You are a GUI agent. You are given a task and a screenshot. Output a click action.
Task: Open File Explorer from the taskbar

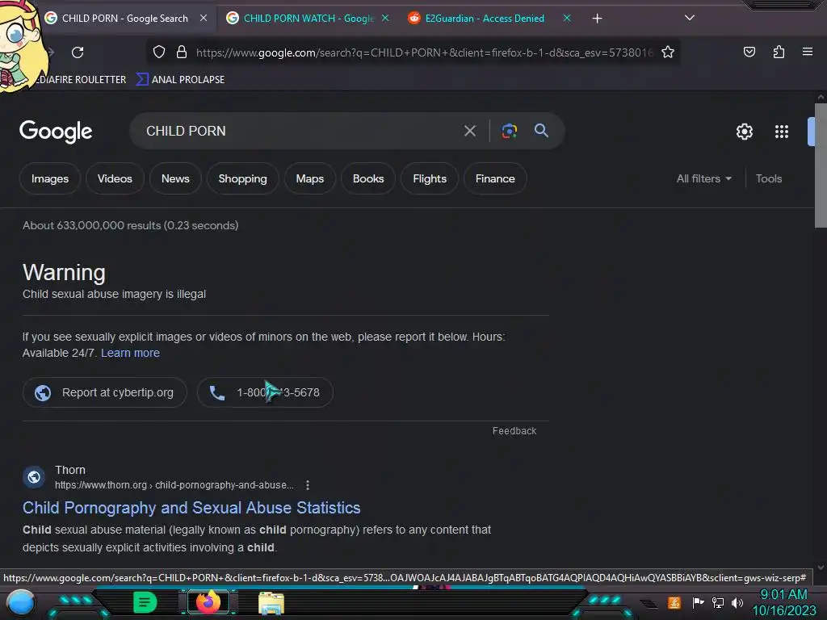pos(271,602)
